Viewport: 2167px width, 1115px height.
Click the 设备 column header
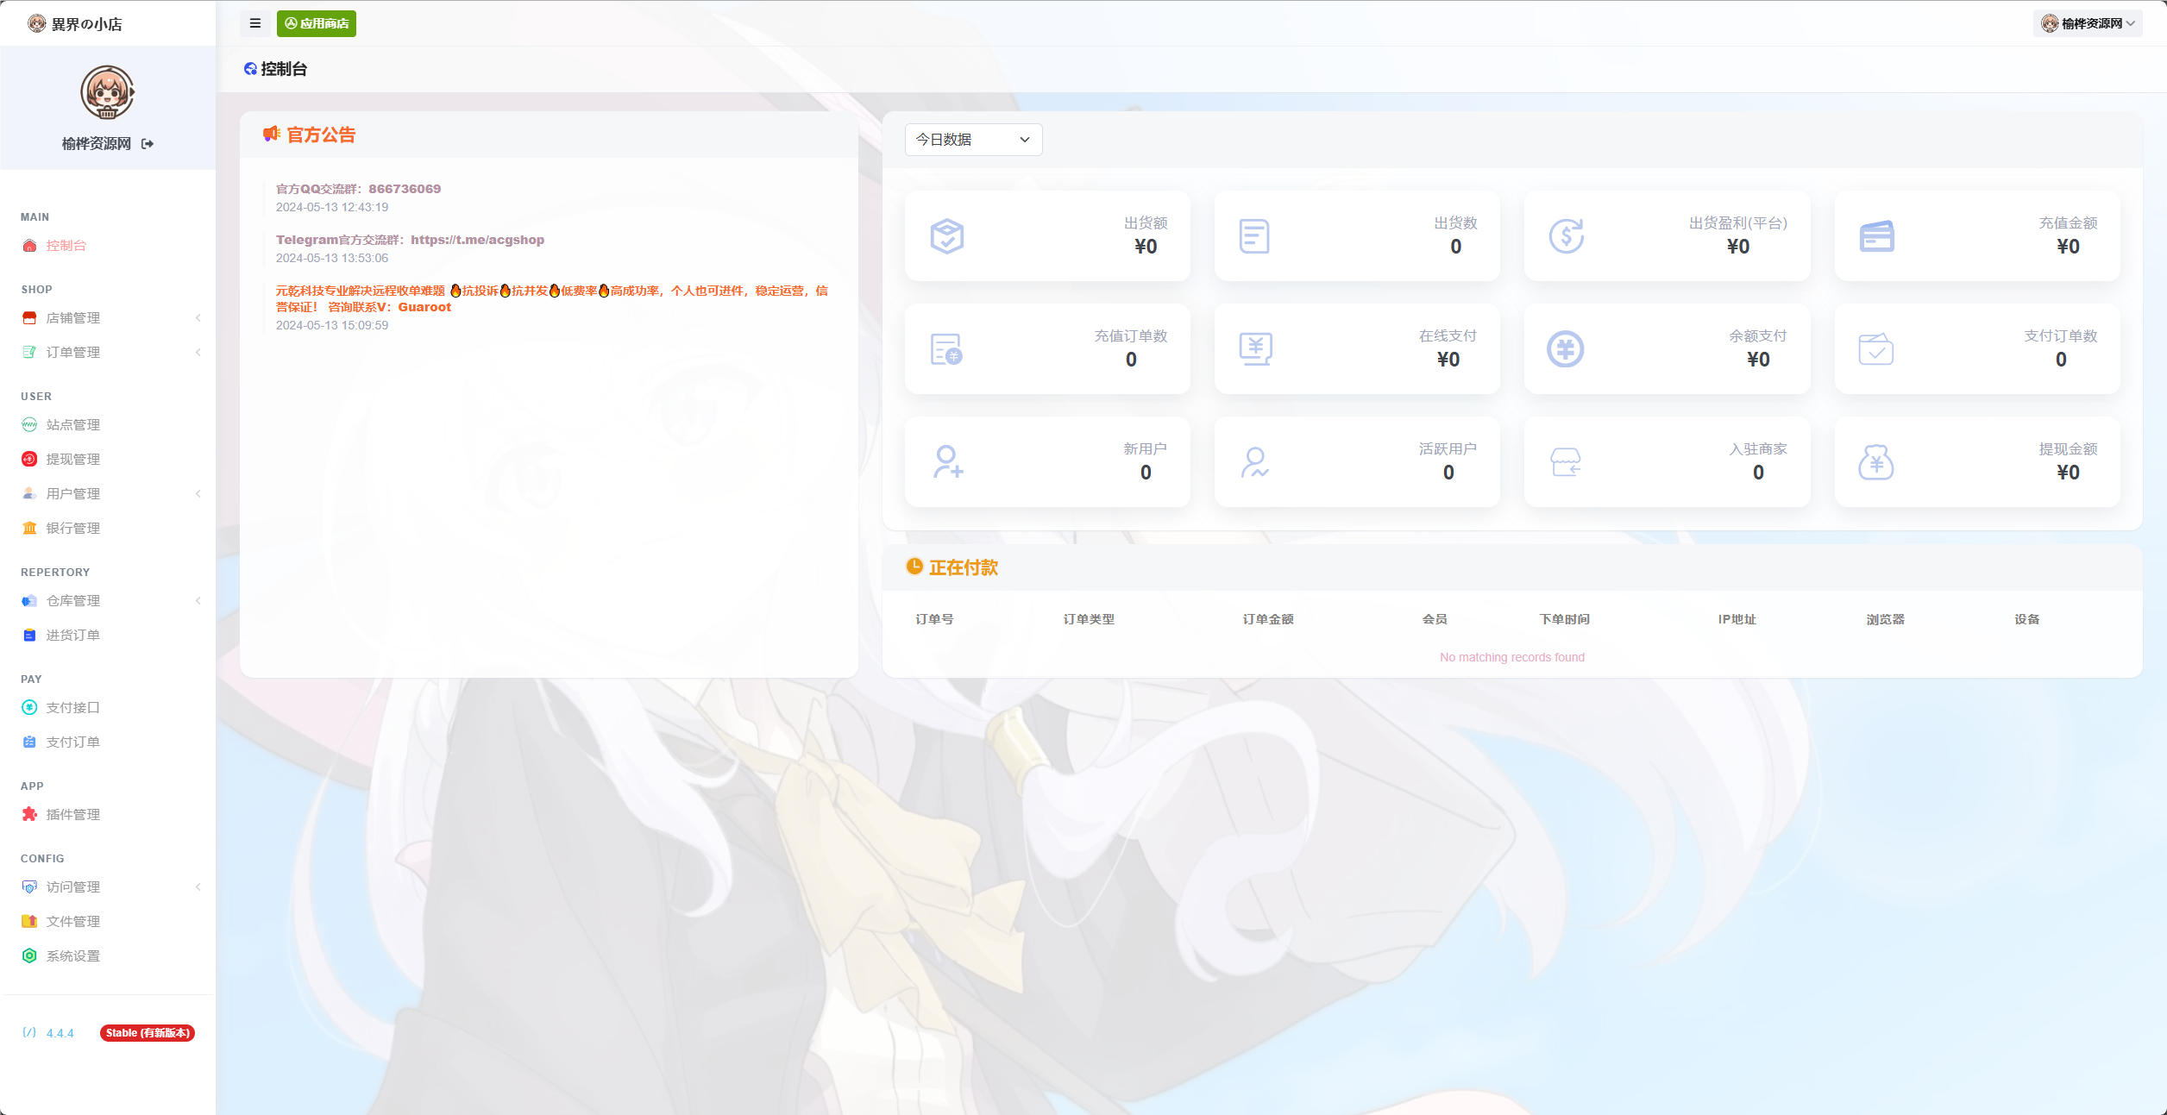[2027, 619]
